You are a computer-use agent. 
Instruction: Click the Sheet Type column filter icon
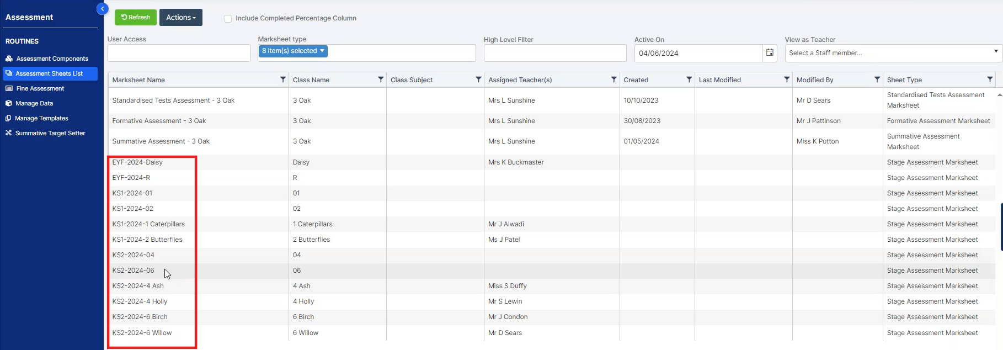(x=990, y=79)
